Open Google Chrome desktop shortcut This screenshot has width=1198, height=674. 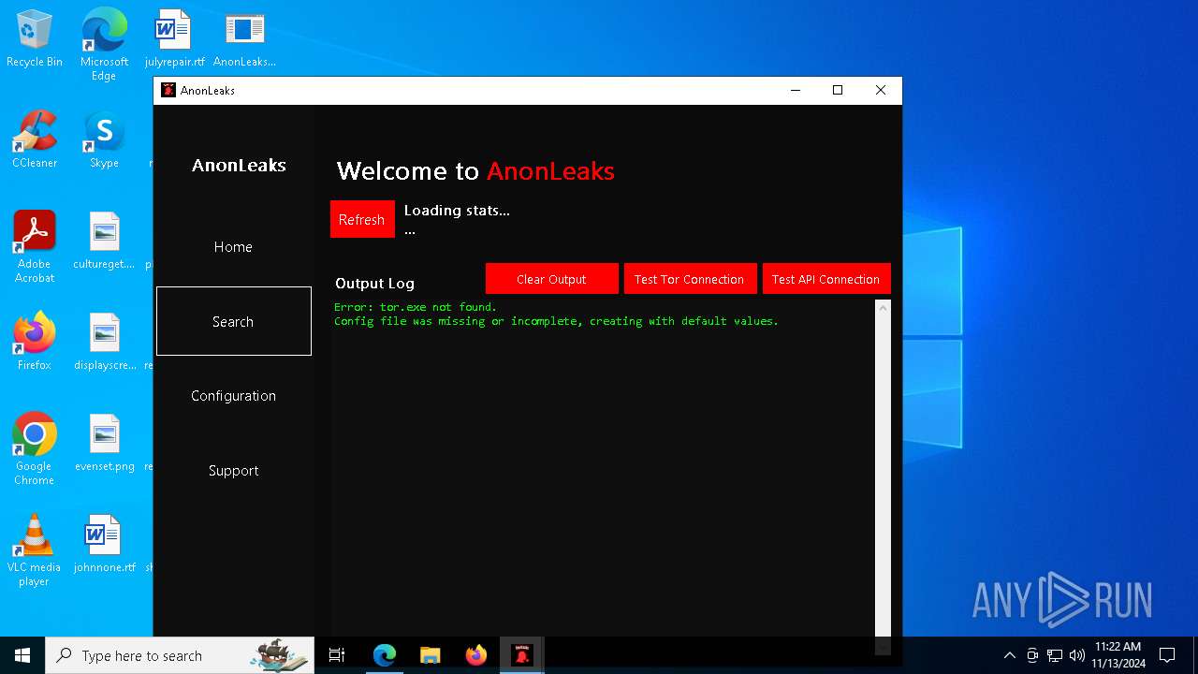pyautogui.click(x=35, y=449)
